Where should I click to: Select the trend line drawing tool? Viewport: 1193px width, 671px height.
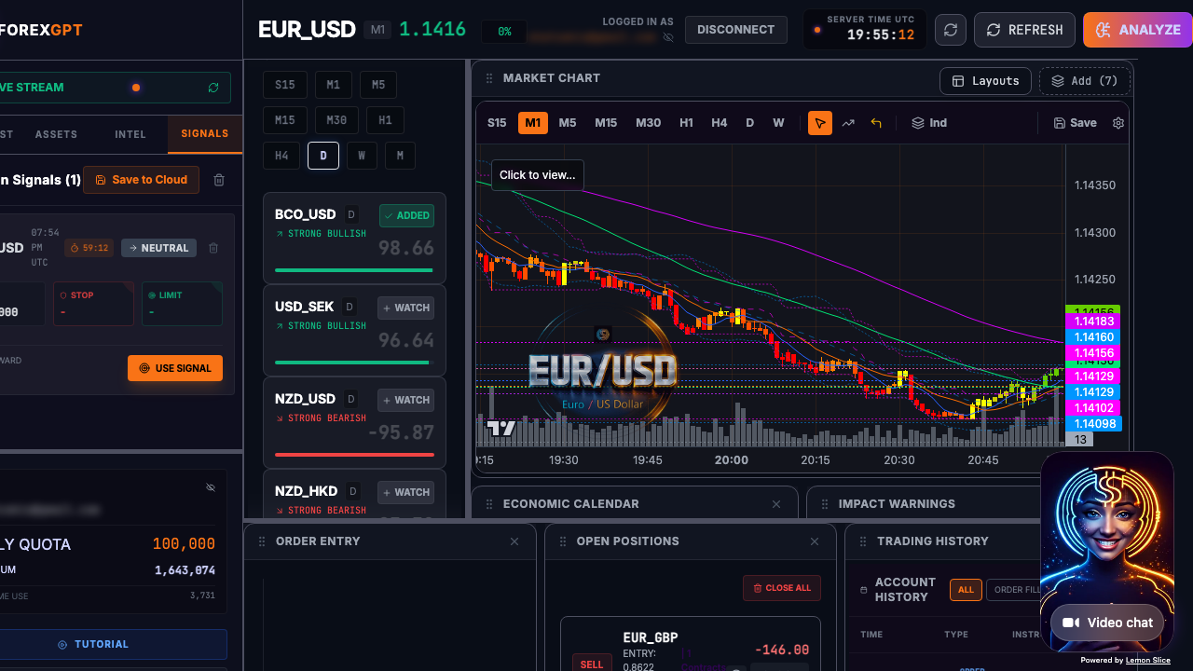tap(848, 123)
